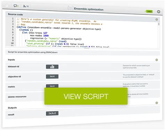Viewport: 165px width, 130px height.
Task: Click the metric text type badge
Action: [x=52, y=86]
